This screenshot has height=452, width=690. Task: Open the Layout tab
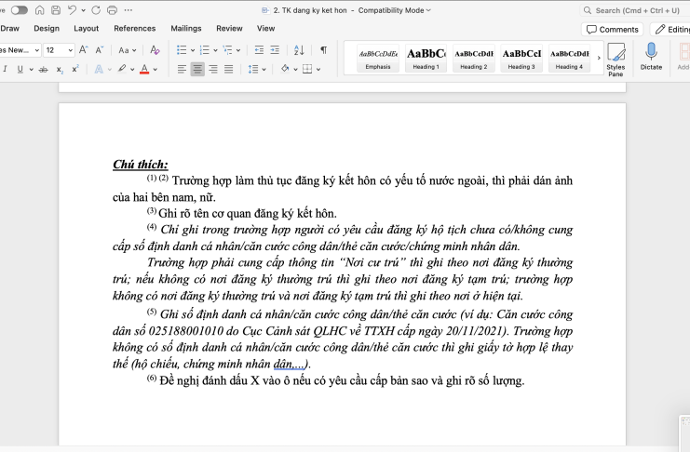87,28
